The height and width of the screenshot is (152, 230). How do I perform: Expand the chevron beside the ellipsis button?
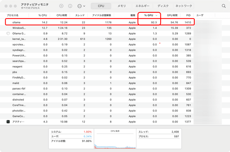(84, 6)
